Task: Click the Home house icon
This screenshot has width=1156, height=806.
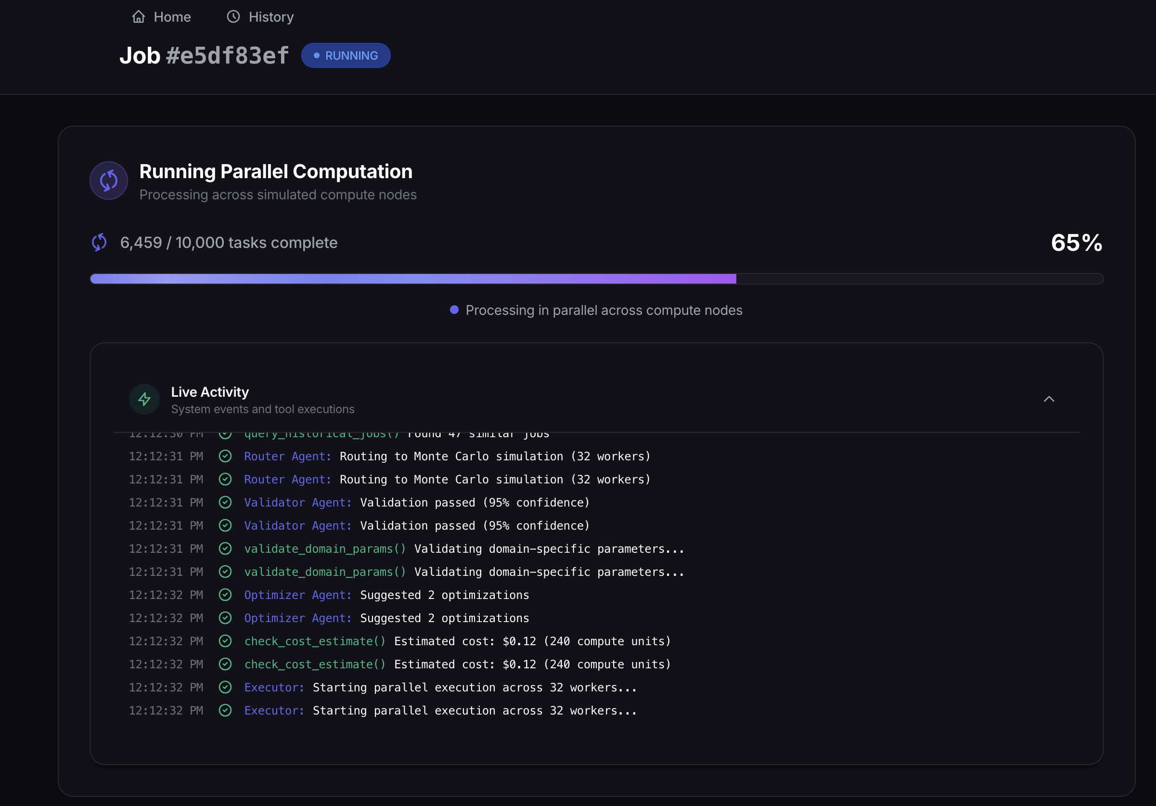Action: [139, 17]
